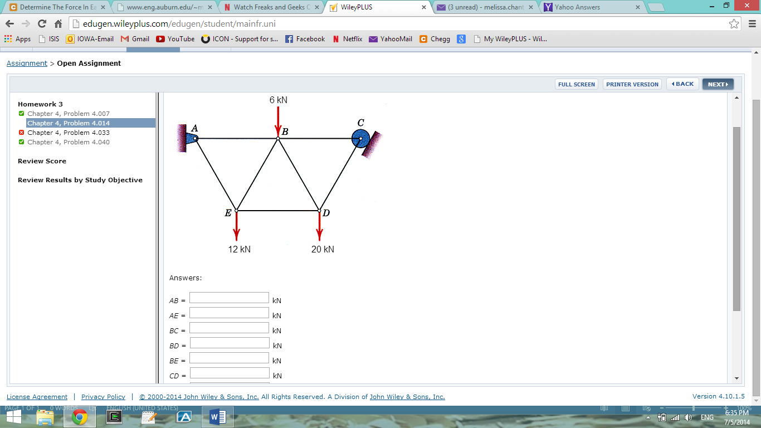Click inside the AB answer field

(x=229, y=297)
